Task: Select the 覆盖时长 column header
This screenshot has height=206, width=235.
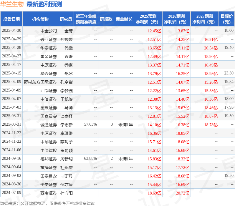Action: point(124,19)
